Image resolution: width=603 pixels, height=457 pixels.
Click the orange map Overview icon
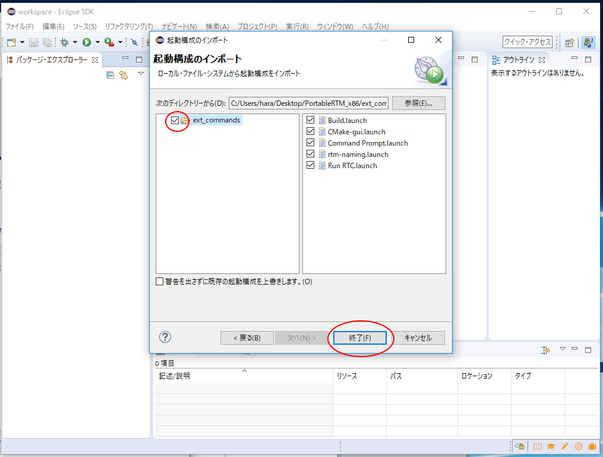tap(537, 446)
